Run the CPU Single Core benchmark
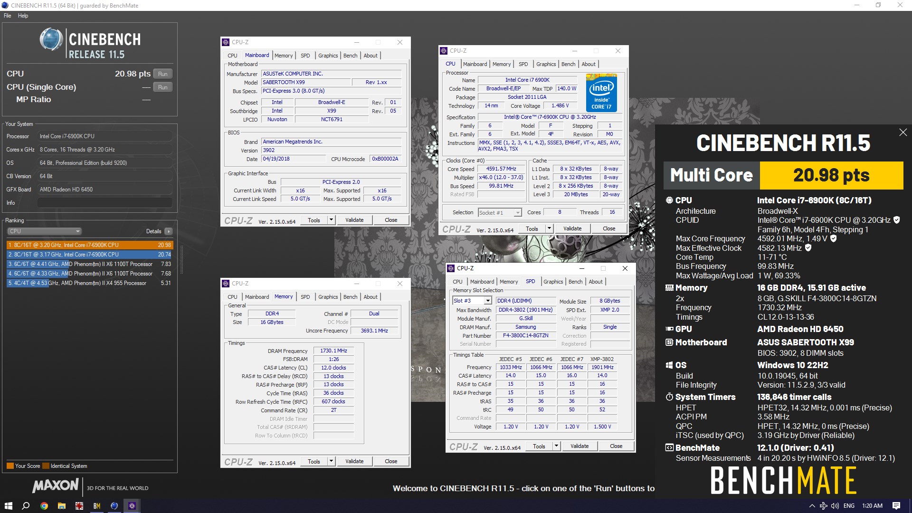The width and height of the screenshot is (912, 513). point(163,87)
